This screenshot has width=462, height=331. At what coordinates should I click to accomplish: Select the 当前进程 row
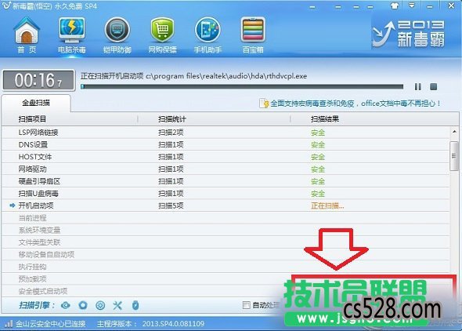[x=226, y=218]
